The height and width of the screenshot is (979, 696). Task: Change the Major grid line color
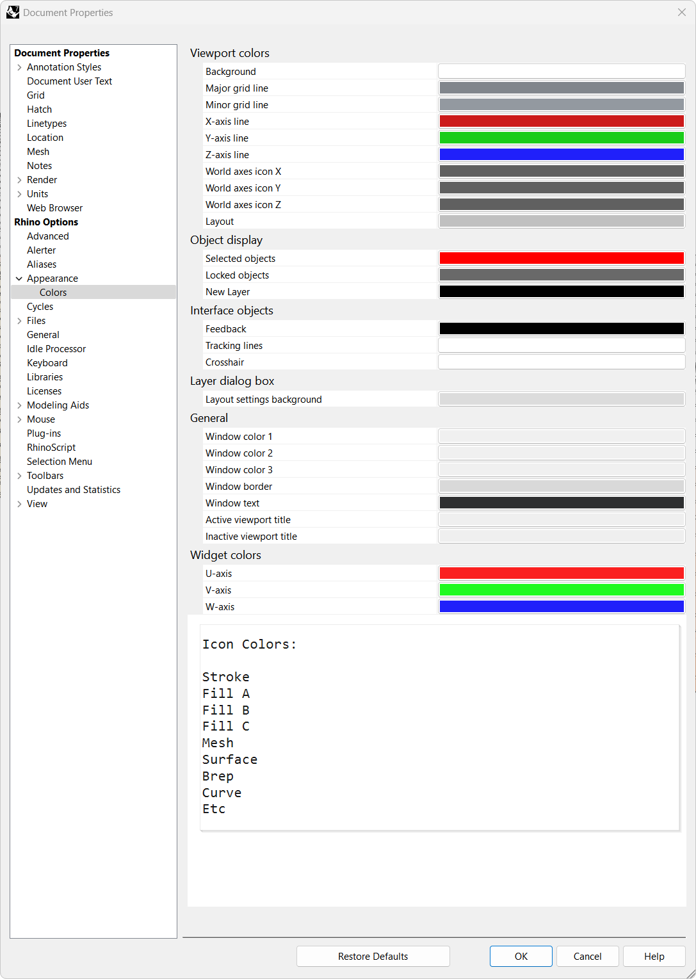coord(562,88)
